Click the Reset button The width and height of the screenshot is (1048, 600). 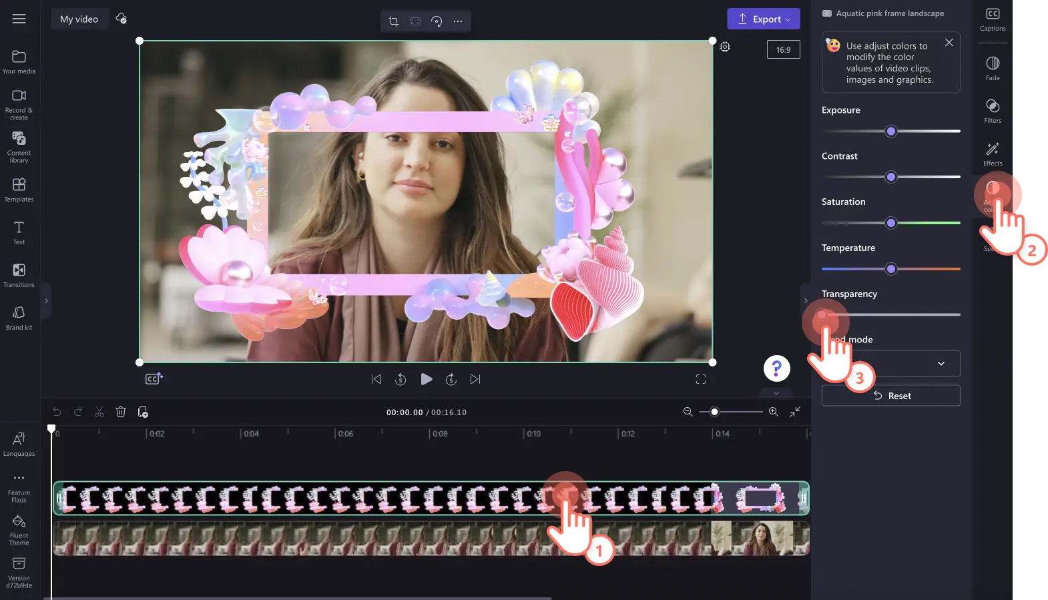pyautogui.click(x=891, y=396)
